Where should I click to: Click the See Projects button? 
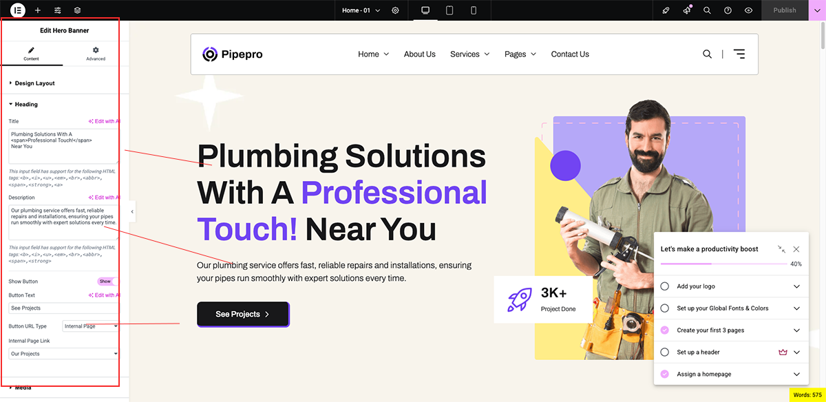coord(243,314)
